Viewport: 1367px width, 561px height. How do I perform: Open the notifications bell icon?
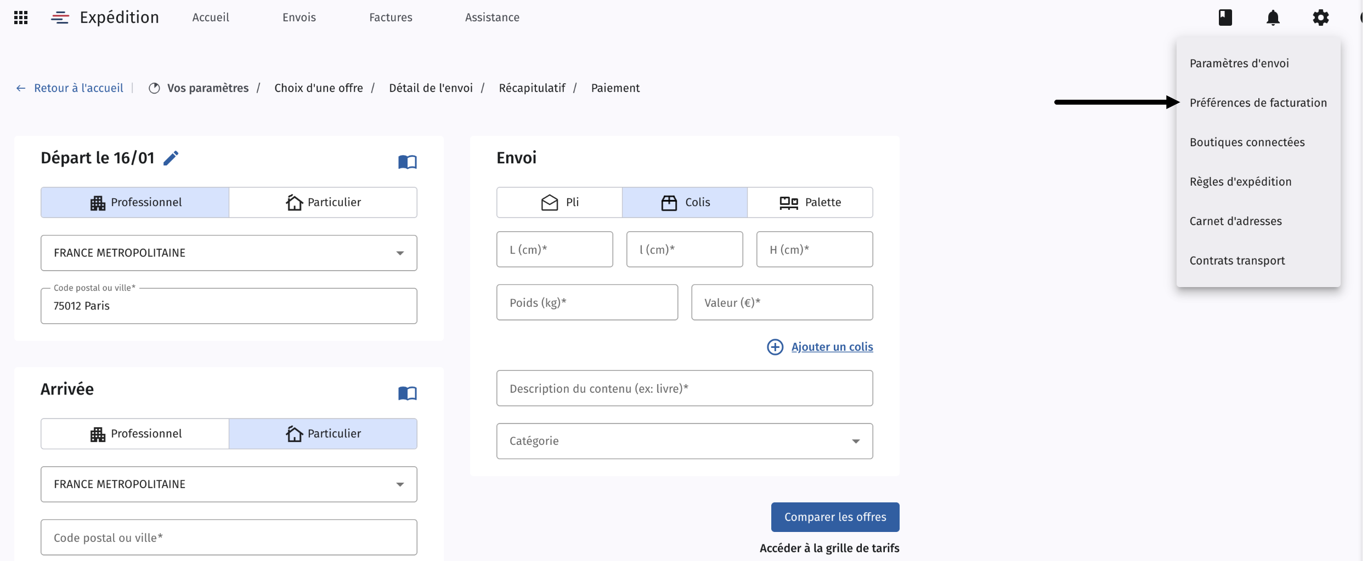coord(1273,18)
